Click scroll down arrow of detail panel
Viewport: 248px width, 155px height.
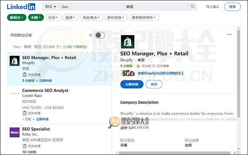[239, 149]
